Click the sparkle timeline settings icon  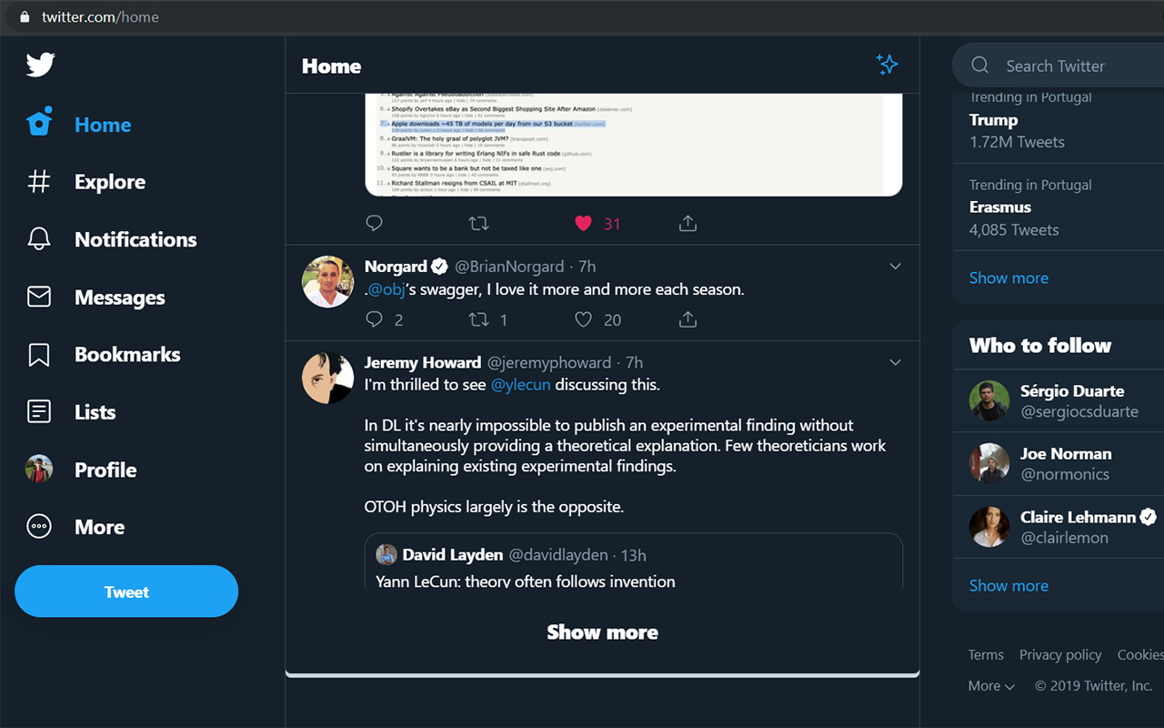(x=887, y=65)
